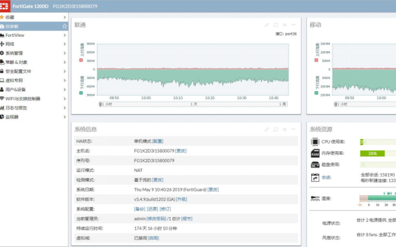Click the [更改] link for 系统日期
The height and width of the screenshot is (247, 396).
(x=213, y=189)
